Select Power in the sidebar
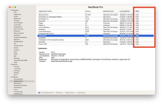 point(16,48)
